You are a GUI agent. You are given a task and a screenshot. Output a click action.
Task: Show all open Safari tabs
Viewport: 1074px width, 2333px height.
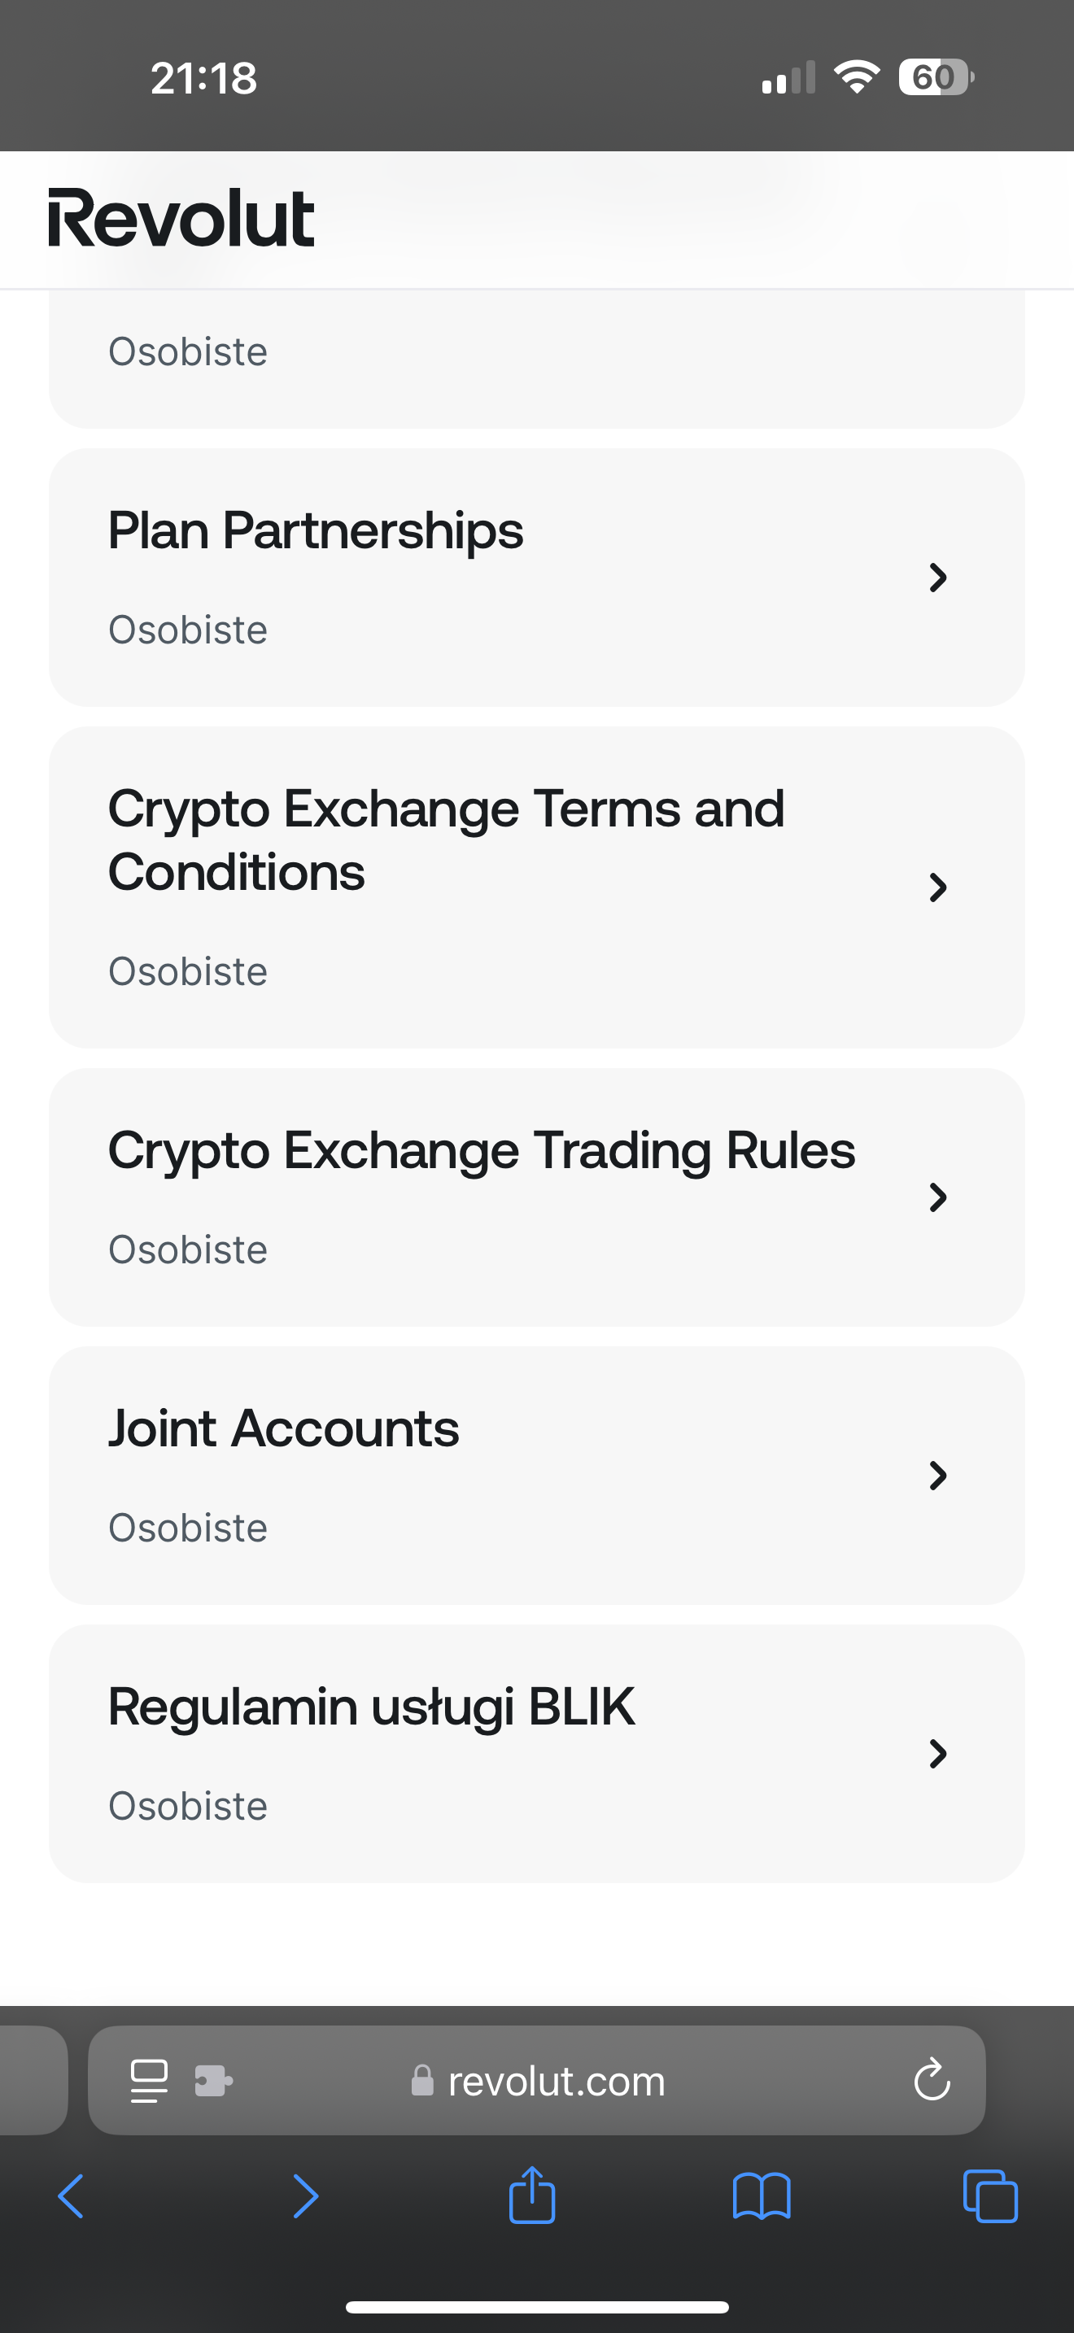tap(989, 2196)
